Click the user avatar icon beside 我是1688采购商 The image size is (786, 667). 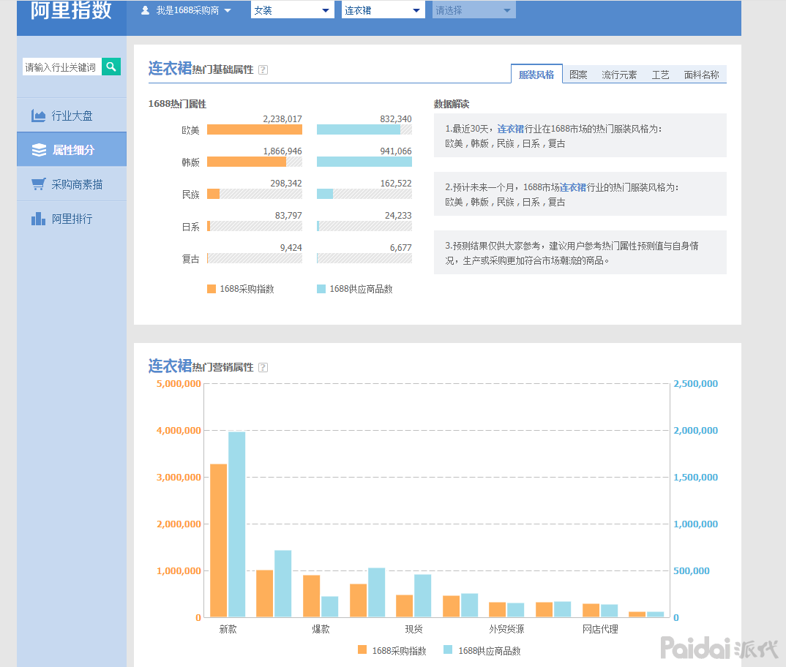pos(146,10)
